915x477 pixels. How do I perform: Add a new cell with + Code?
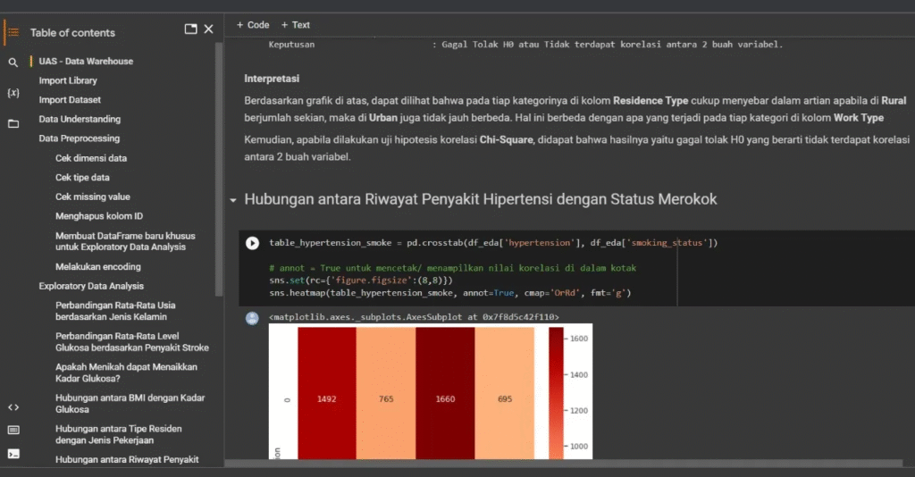pos(253,25)
